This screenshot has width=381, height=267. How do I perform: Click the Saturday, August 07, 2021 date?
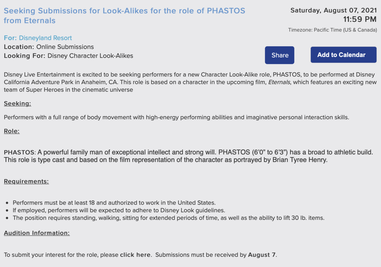pyautogui.click(x=334, y=10)
